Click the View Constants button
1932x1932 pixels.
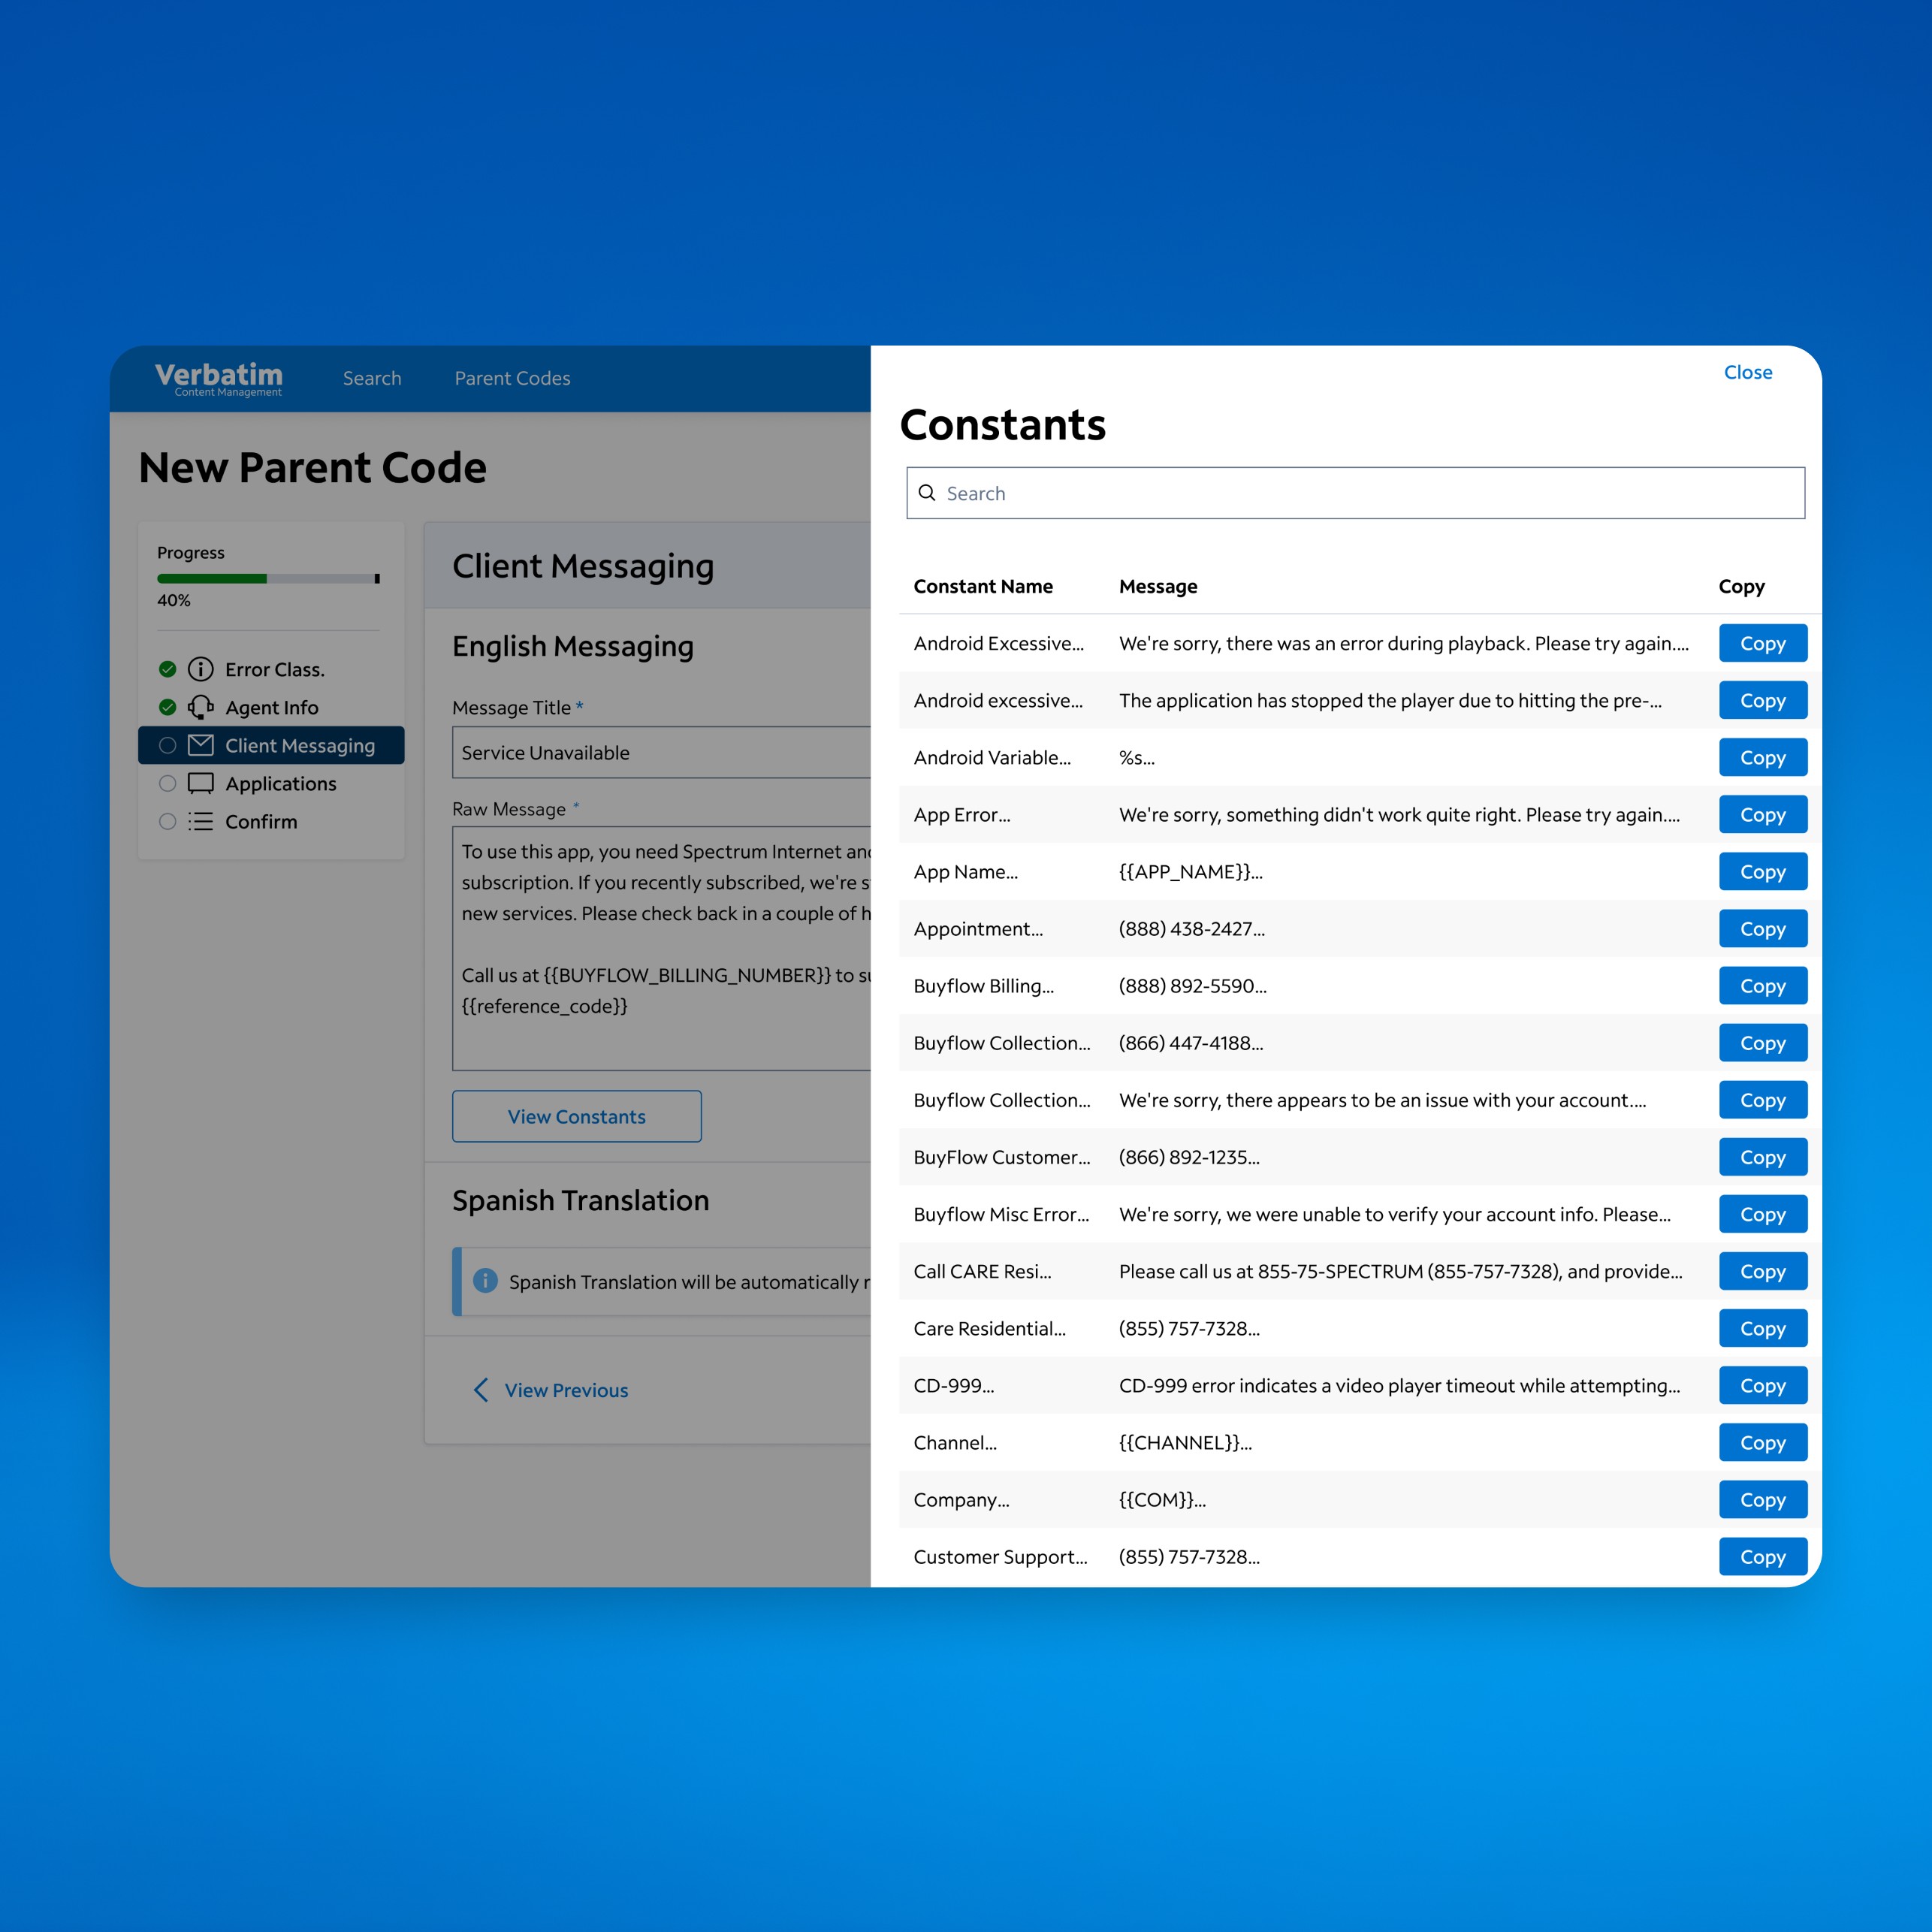point(576,1116)
